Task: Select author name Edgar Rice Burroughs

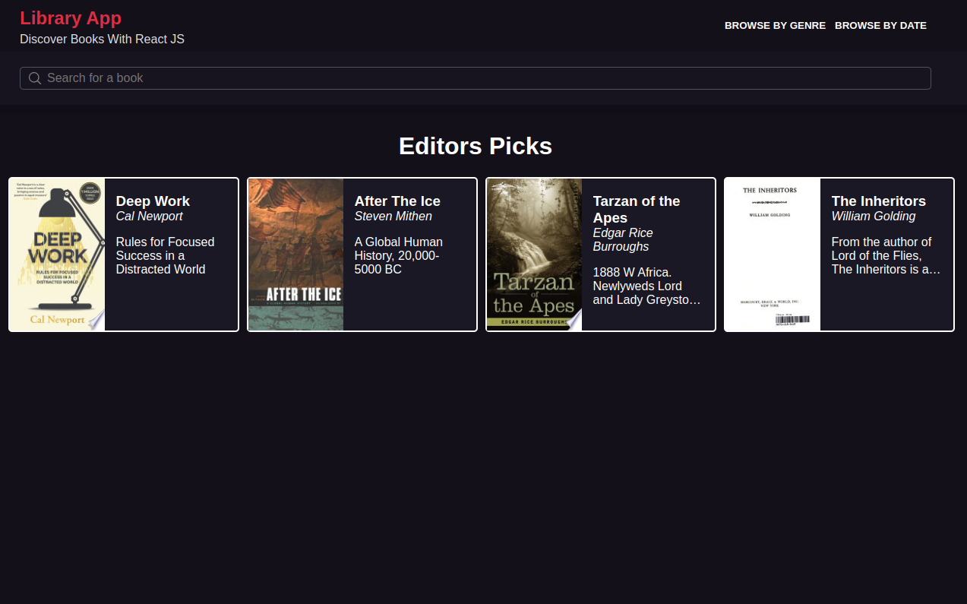Action: pos(623,240)
